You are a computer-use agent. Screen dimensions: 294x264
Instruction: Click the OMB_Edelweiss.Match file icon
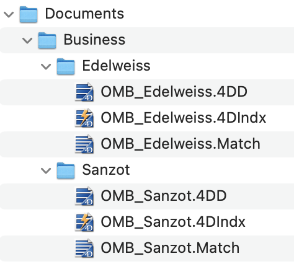[x=84, y=144]
